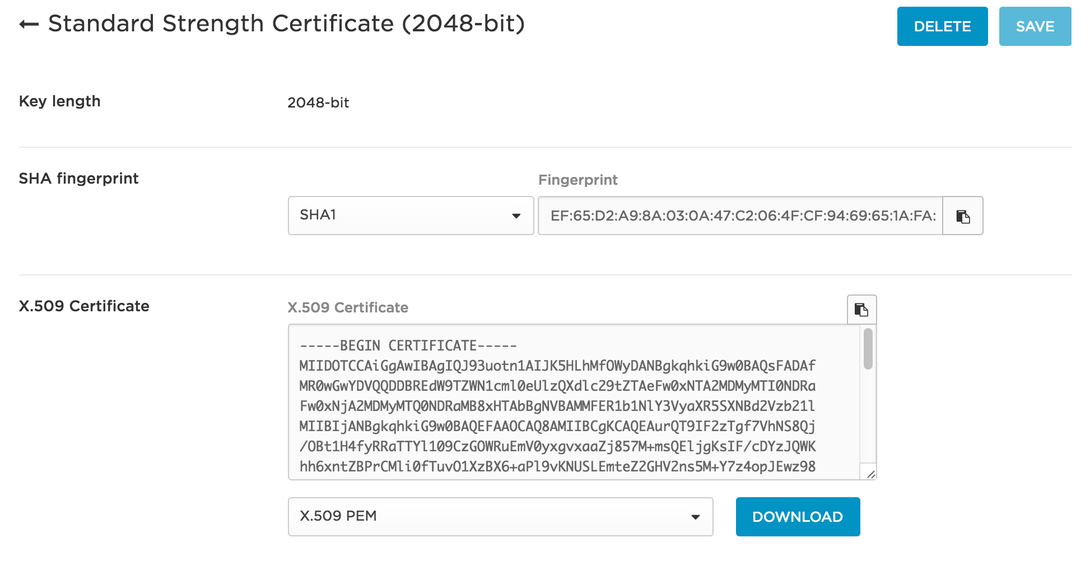Click the 2048-bit value text
The image size is (1090, 561).
(x=318, y=102)
